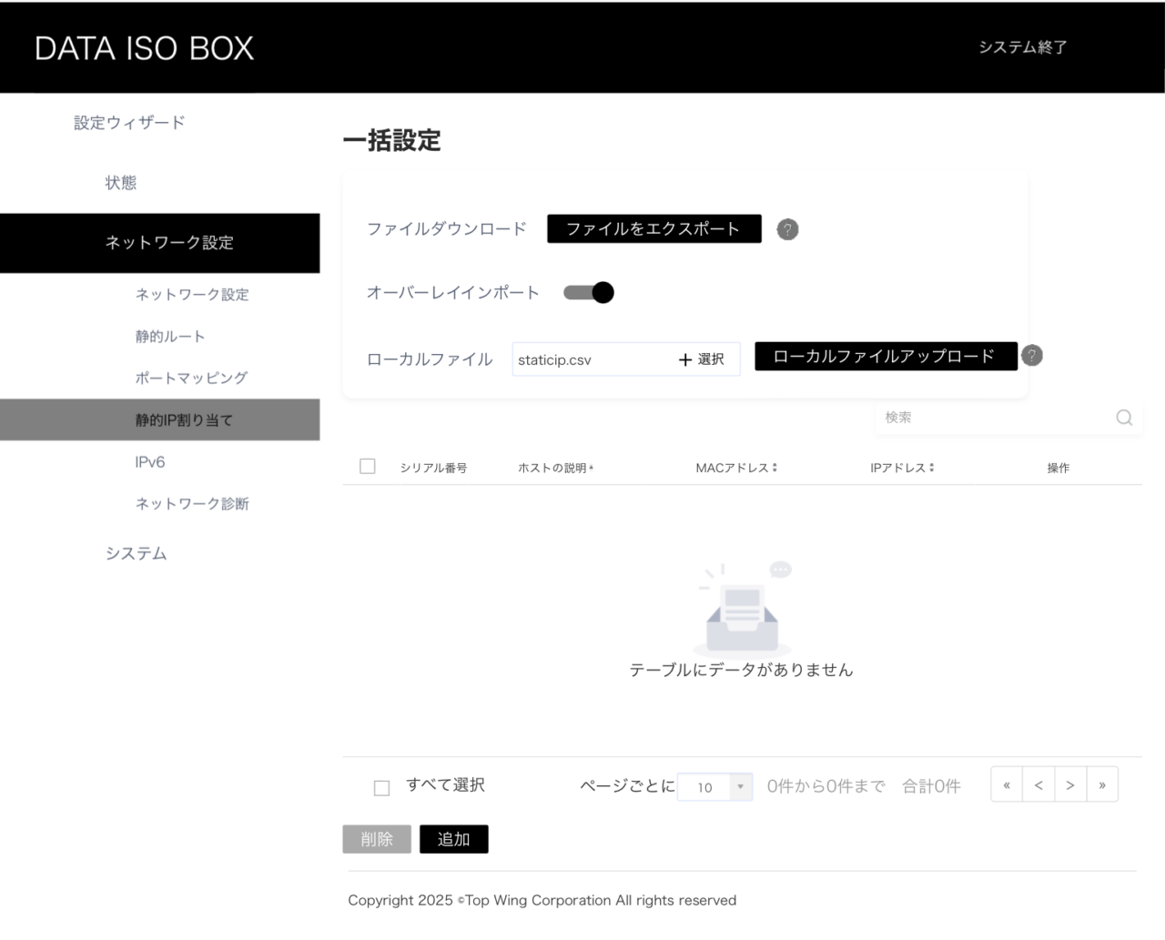This screenshot has width=1165, height=940.
Task: Click the search magnifier icon
Action: [1124, 418]
